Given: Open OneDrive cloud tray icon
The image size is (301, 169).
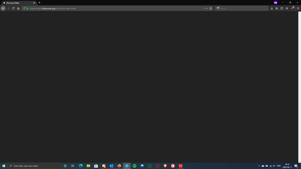Looking at the screenshot, I should pos(263,166).
